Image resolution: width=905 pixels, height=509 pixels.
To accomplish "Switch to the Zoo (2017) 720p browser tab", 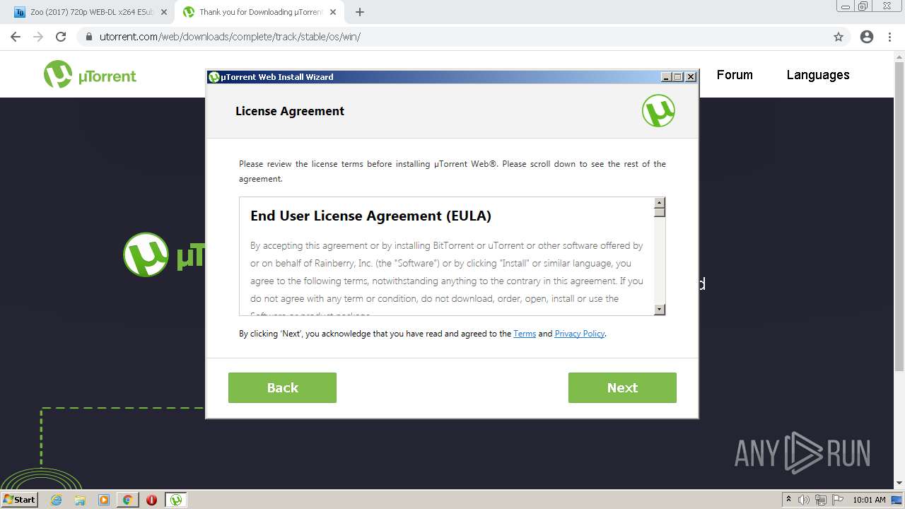I will pyautogui.click(x=89, y=12).
